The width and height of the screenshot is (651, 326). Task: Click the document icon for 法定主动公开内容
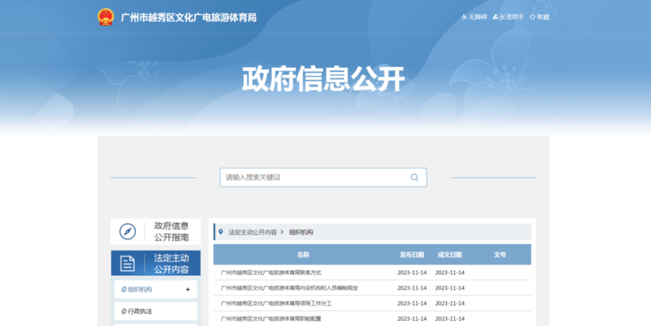(x=128, y=263)
